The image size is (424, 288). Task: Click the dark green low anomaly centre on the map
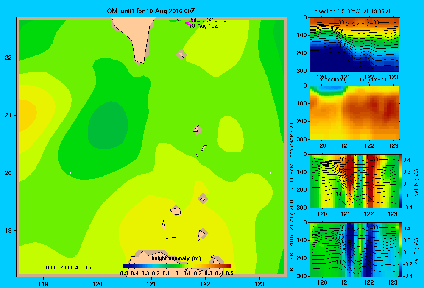108,126
